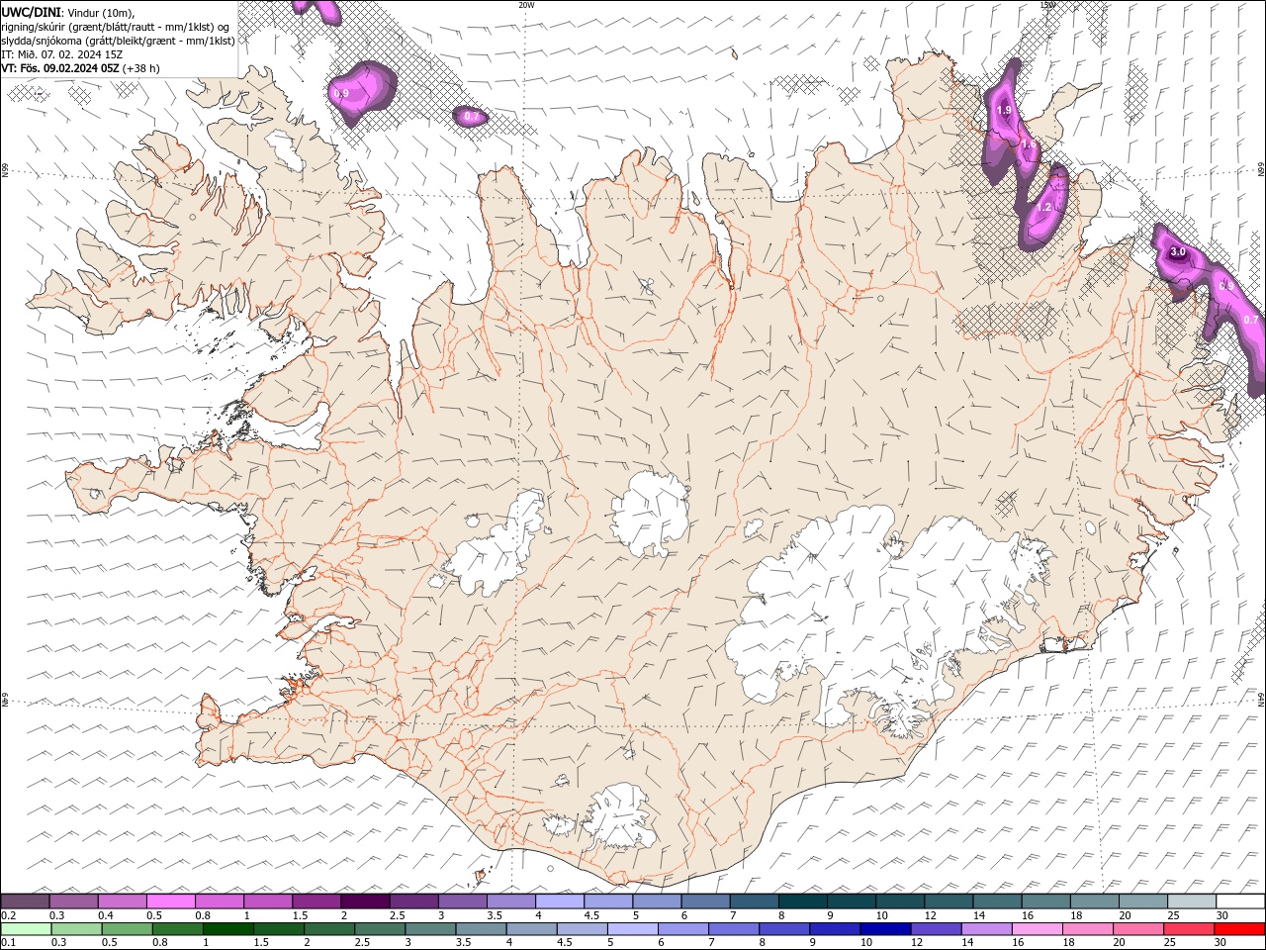The height and width of the screenshot is (950, 1266).
Task: Pick the white snow swatch above 30
Action: coord(1240,902)
